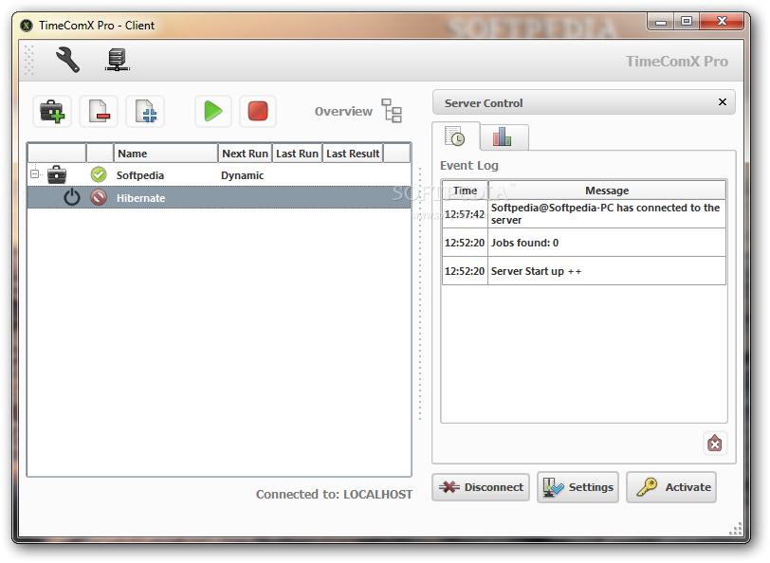Image resolution: width=770 pixels, height=563 pixels.
Task: Click the window resize grip corner
Action: 735,529
